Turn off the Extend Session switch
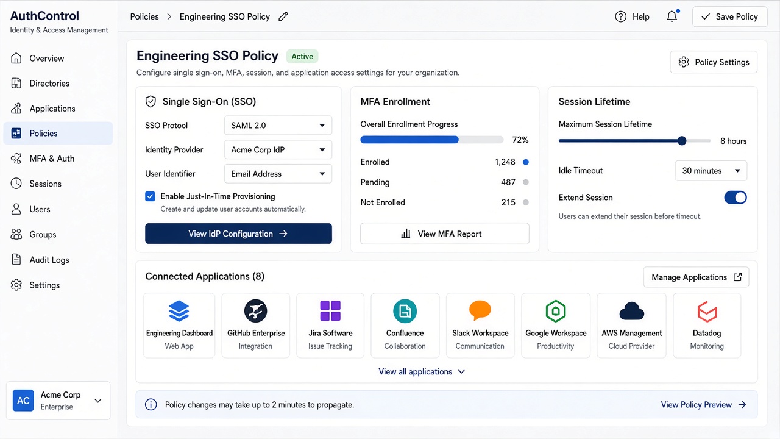Viewport: 780px width, 439px height. point(736,198)
